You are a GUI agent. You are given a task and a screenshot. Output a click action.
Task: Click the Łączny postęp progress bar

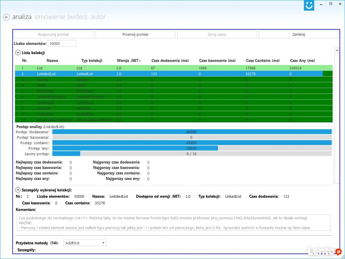click(x=192, y=154)
